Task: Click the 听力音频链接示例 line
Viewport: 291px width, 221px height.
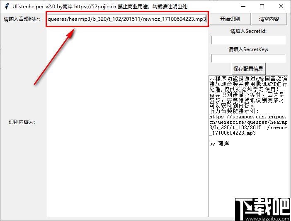Action: coord(234,111)
